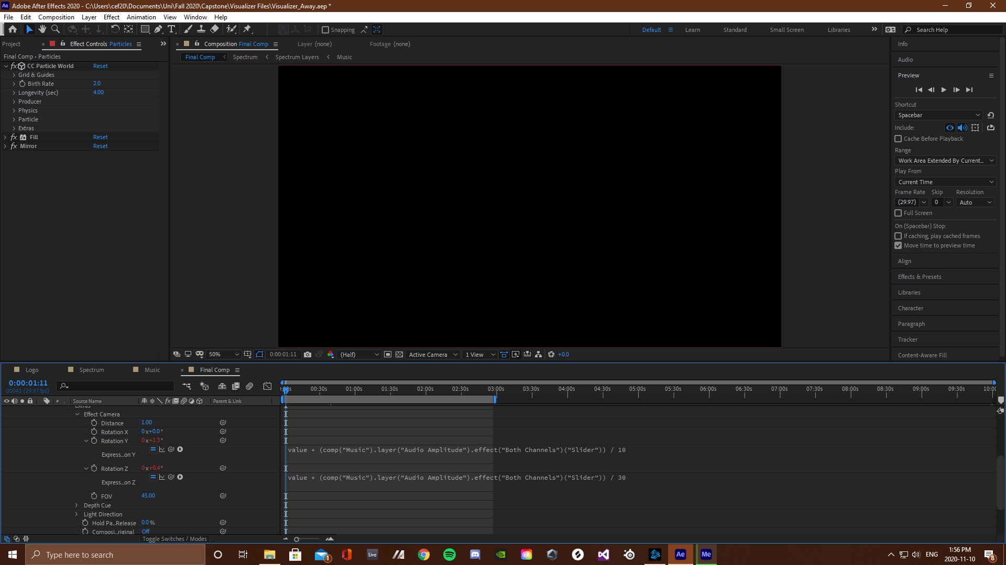Click Toggle Switches / Modes button
The height and width of the screenshot is (565, 1006).
point(174,539)
